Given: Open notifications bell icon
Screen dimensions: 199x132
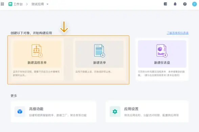Looking at the screenshot, I should [175, 4].
